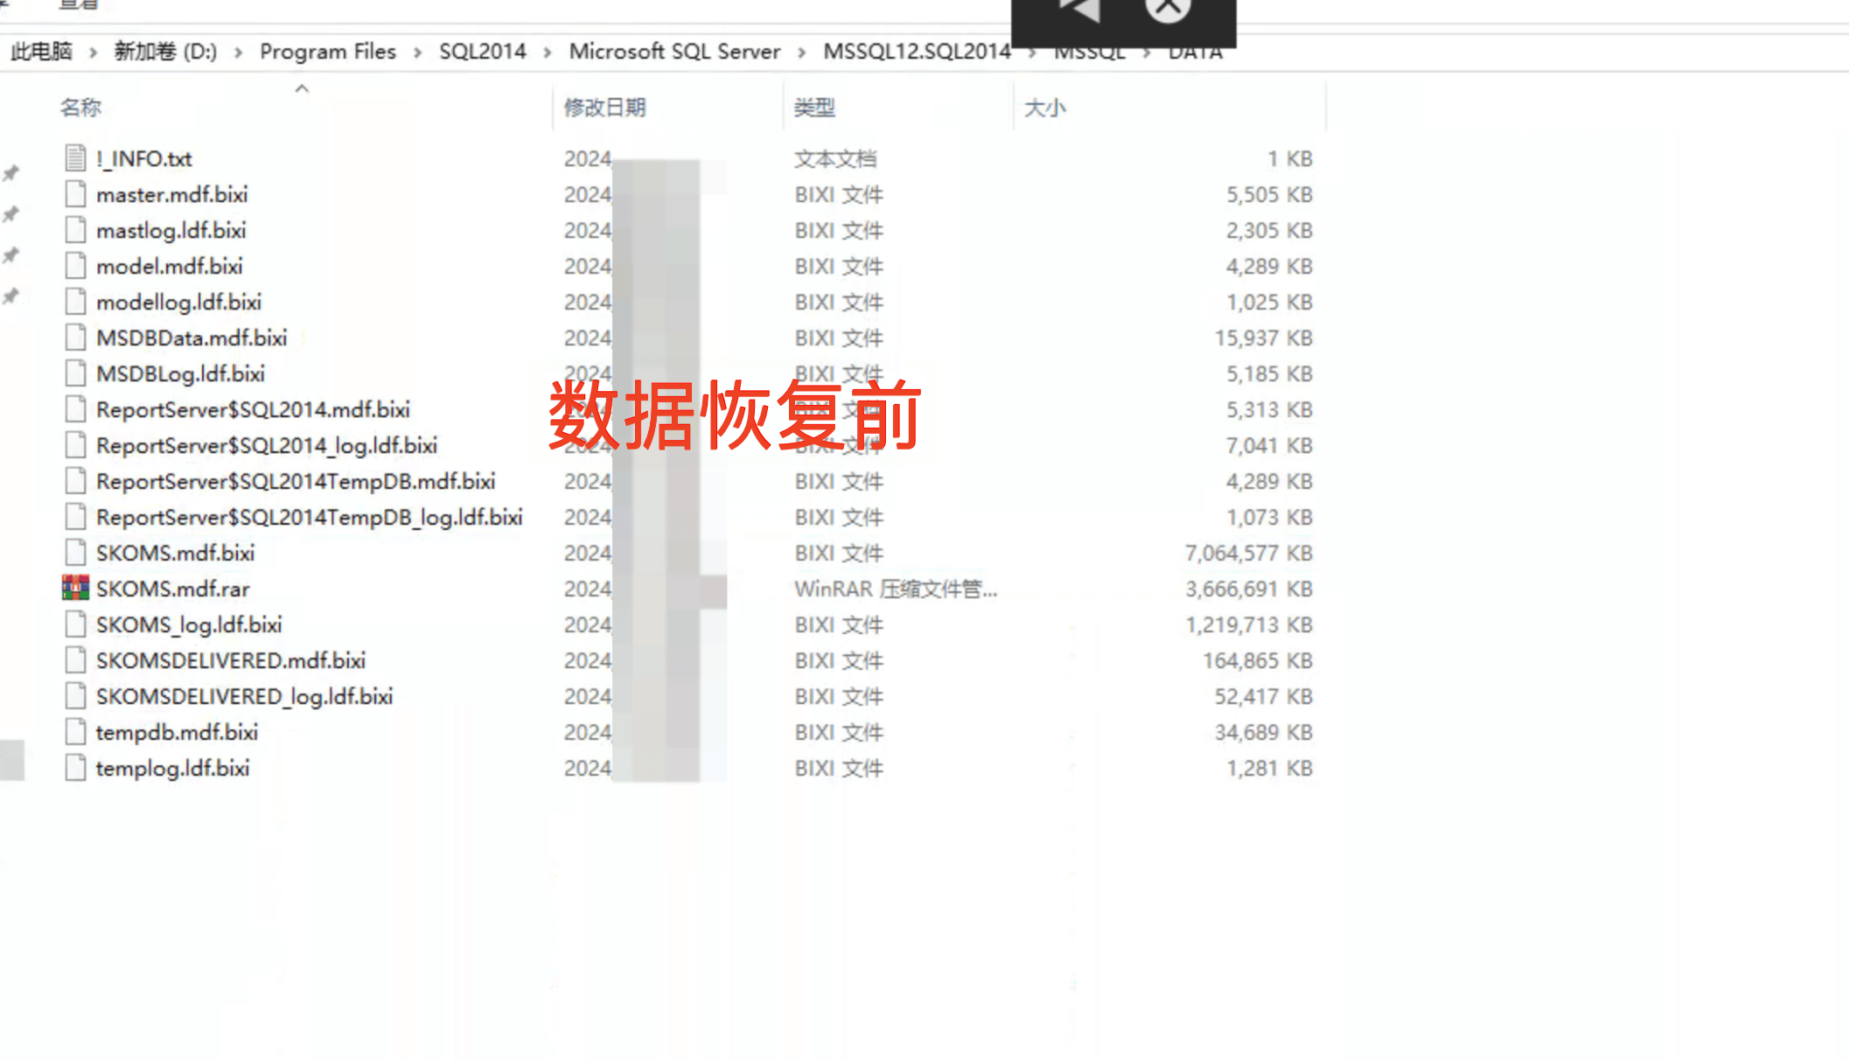Sort files by the 类型 column header

click(814, 108)
